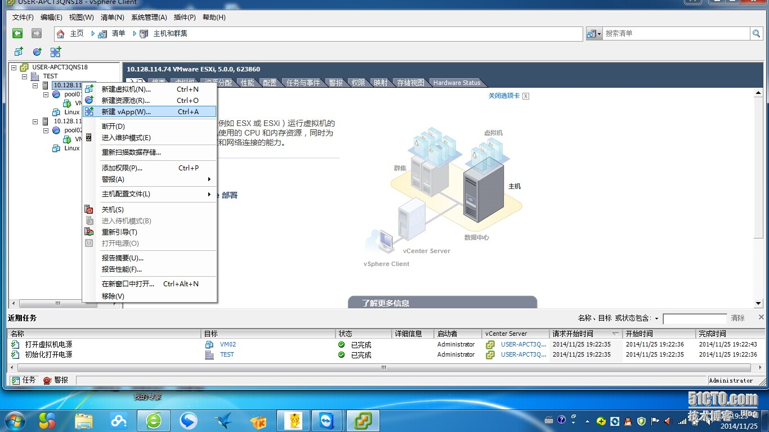The height and width of the screenshot is (432, 769).
Task: Switch to the 配置 tab
Action: (270, 83)
